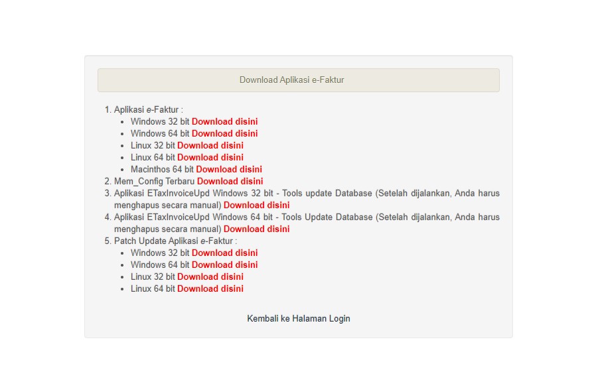The height and width of the screenshot is (372, 600).
Task: Click the 'Mem_Config Terbaru' text label
Action: click(154, 181)
